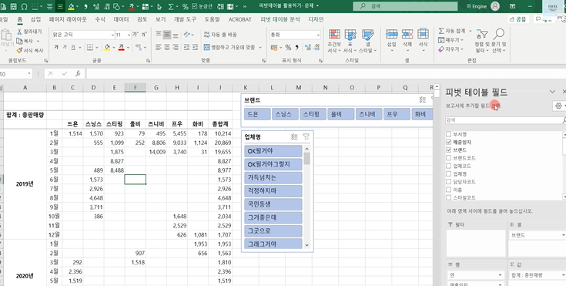This screenshot has height=286, width=566.
Task: Uncheck the 매출일자 field checkbox
Action: [x=449, y=142]
